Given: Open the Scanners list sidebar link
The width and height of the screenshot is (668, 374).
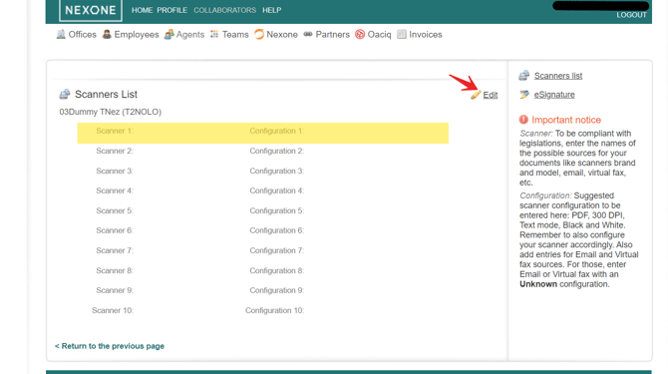Looking at the screenshot, I should coord(558,76).
